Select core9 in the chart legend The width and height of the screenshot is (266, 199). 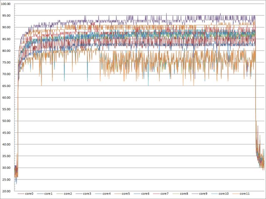[204, 194]
